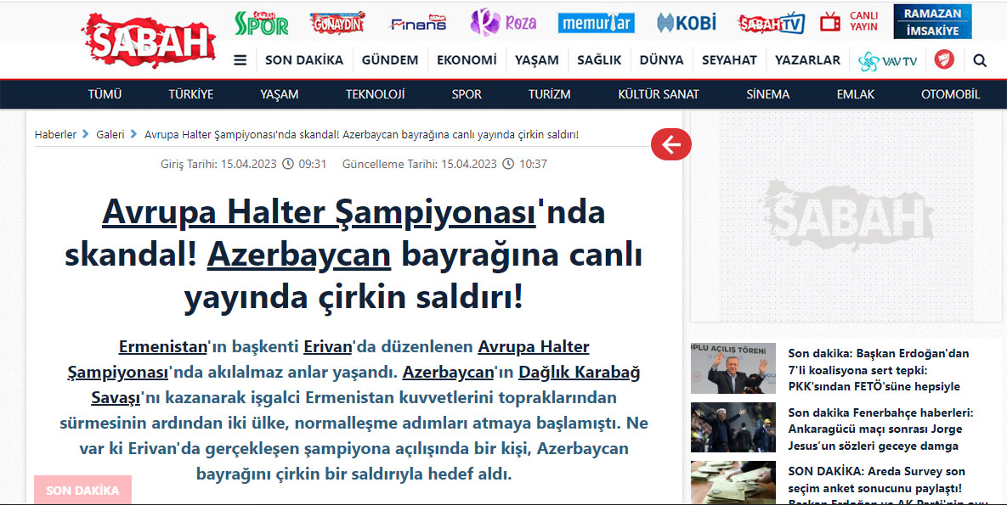This screenshot has width=1007, height=505.
Task: Open the Roza logo link
Action: [x=503, y=23]
